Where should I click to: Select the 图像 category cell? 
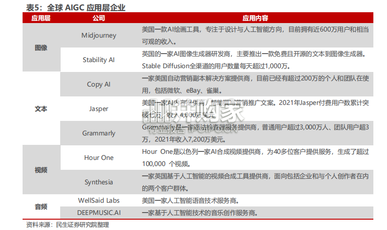[x=41, y=48]
